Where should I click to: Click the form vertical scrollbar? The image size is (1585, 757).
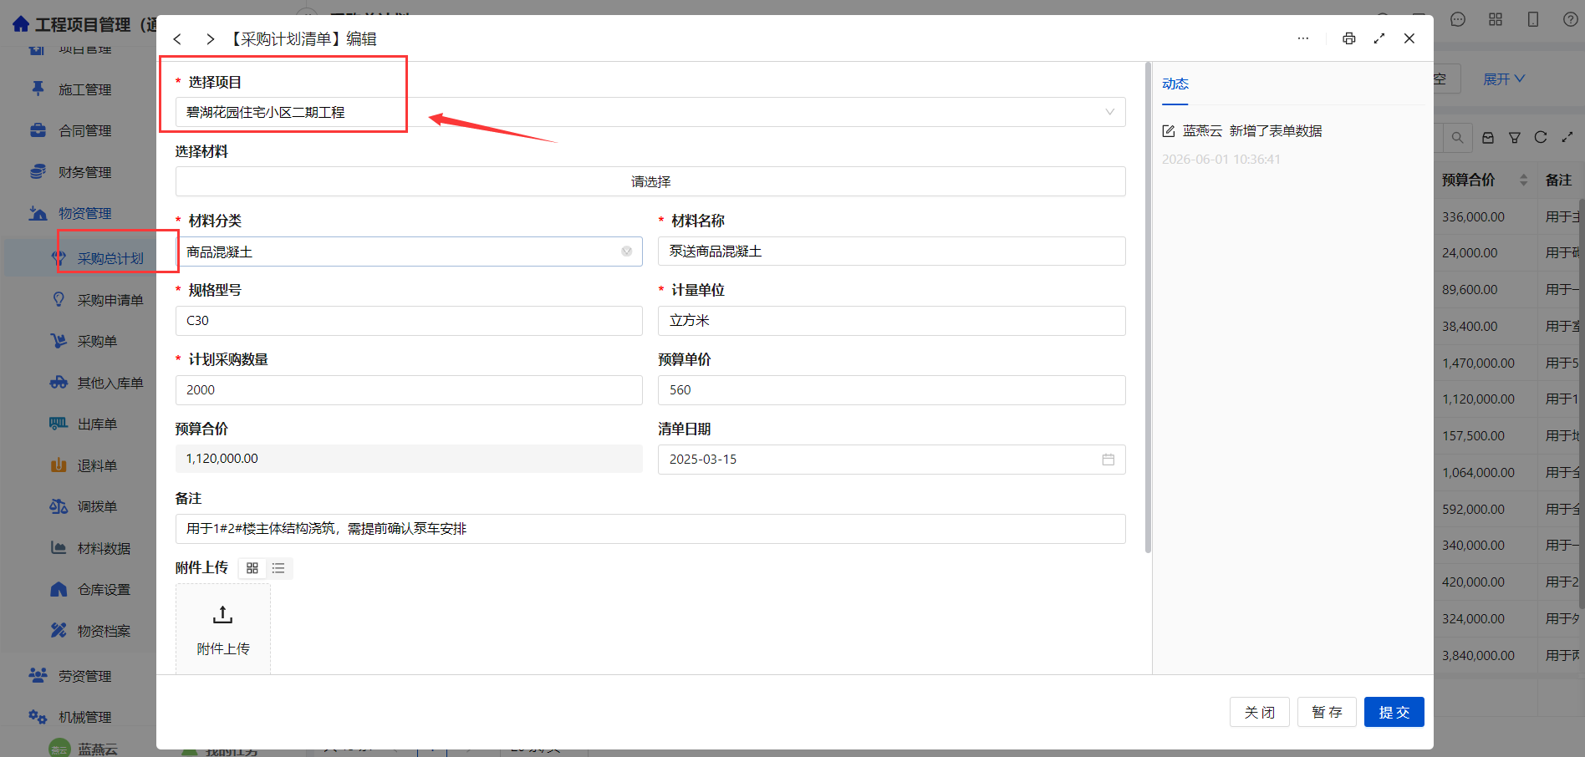[1149, 307]
